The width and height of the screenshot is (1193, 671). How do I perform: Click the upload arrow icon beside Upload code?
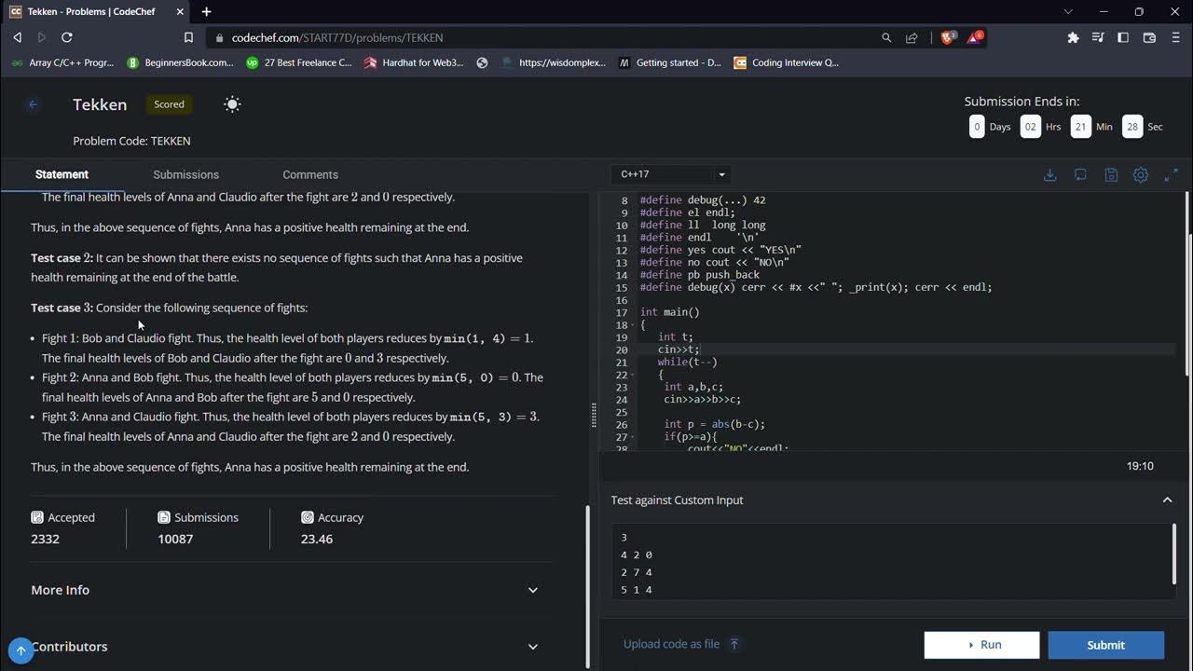click(x=734, y=644)
